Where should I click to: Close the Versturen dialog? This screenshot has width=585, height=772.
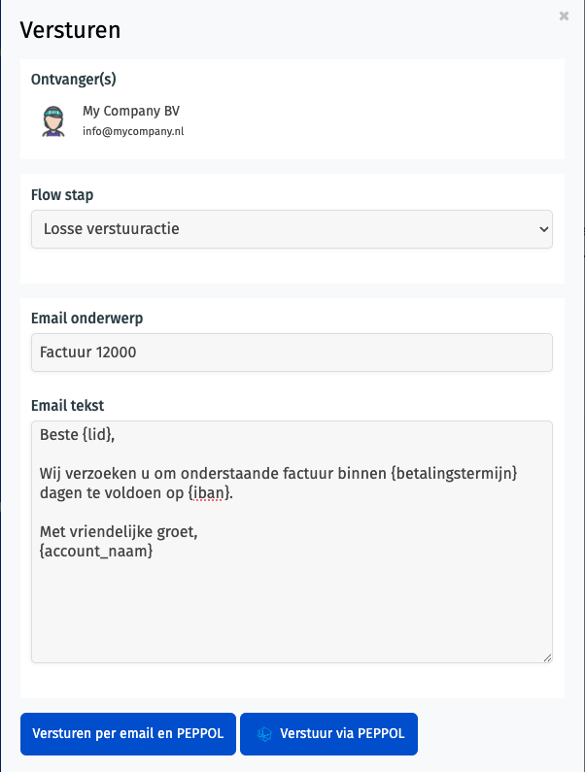pyautogui.click(x=565, y=17)
